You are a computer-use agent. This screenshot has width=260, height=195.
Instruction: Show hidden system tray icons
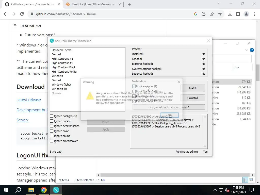pos(215,190)
